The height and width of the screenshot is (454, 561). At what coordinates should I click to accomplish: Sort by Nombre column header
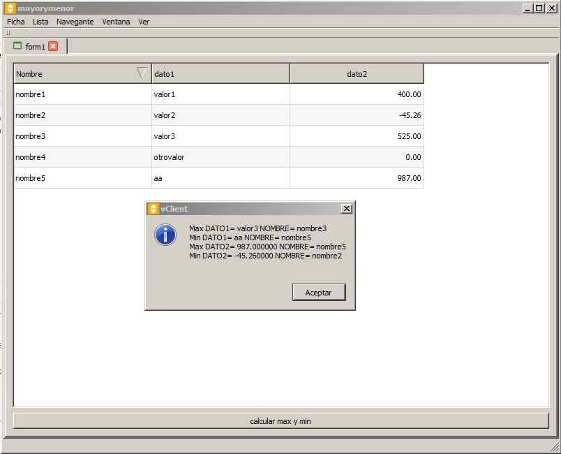pos(82,74)
